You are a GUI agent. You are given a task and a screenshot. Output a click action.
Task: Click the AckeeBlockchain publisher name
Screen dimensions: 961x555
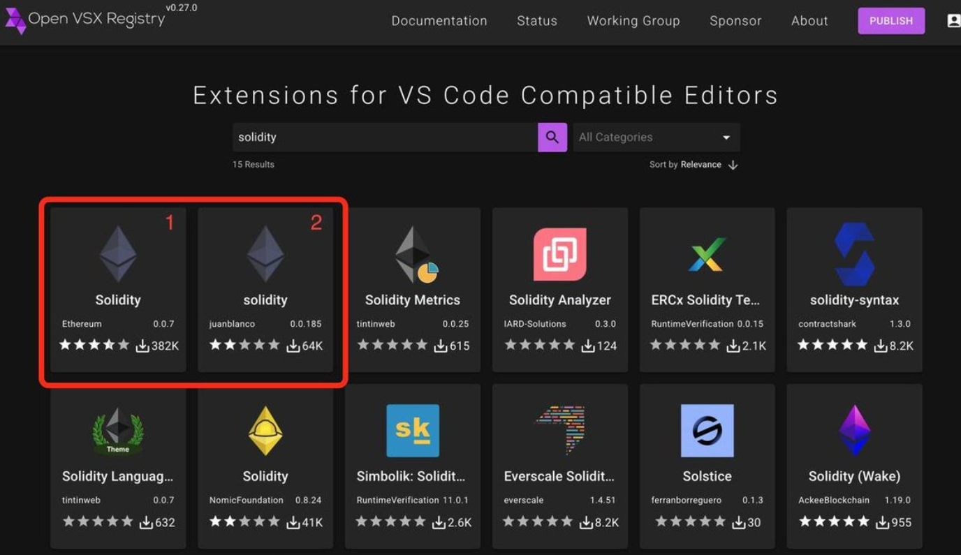(x=834, y=501)
